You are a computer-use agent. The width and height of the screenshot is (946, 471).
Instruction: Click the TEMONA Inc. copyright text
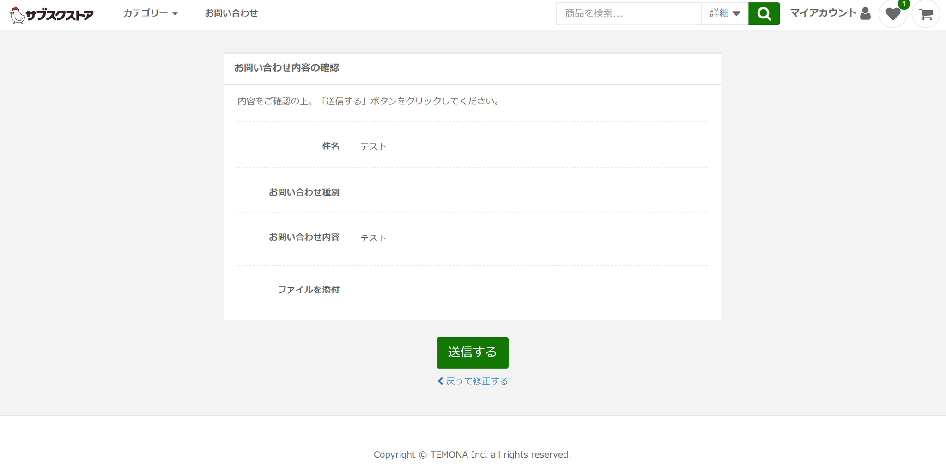[473, 455]
